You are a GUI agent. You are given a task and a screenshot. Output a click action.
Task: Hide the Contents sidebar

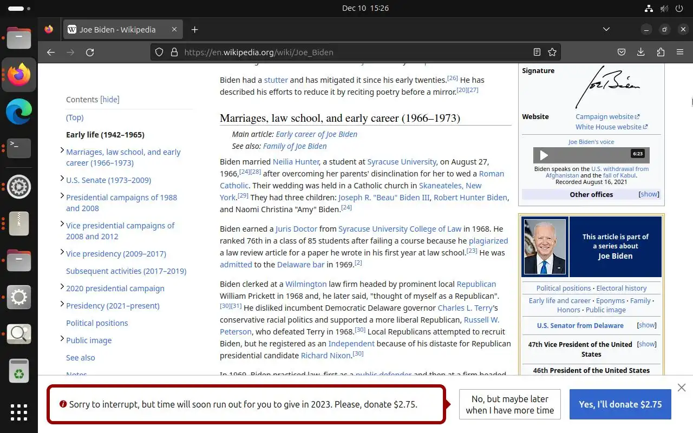point(110,100)
